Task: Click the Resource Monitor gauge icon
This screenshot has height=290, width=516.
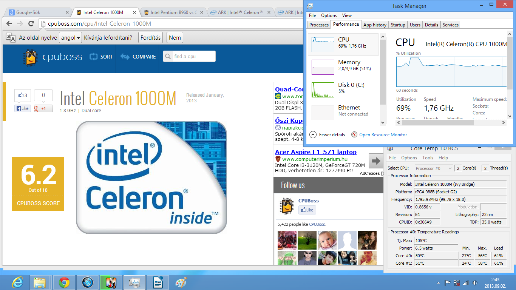Action: click(x=354, y=134)
